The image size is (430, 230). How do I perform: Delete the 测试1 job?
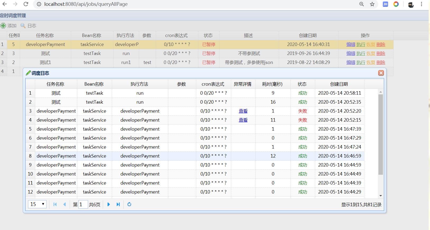(x=381, y=62)
